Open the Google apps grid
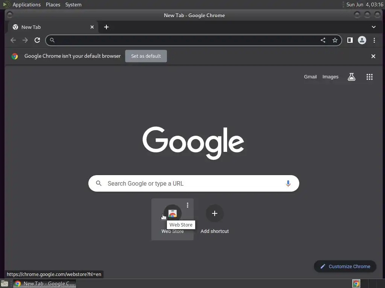 (x=370, y=77)
